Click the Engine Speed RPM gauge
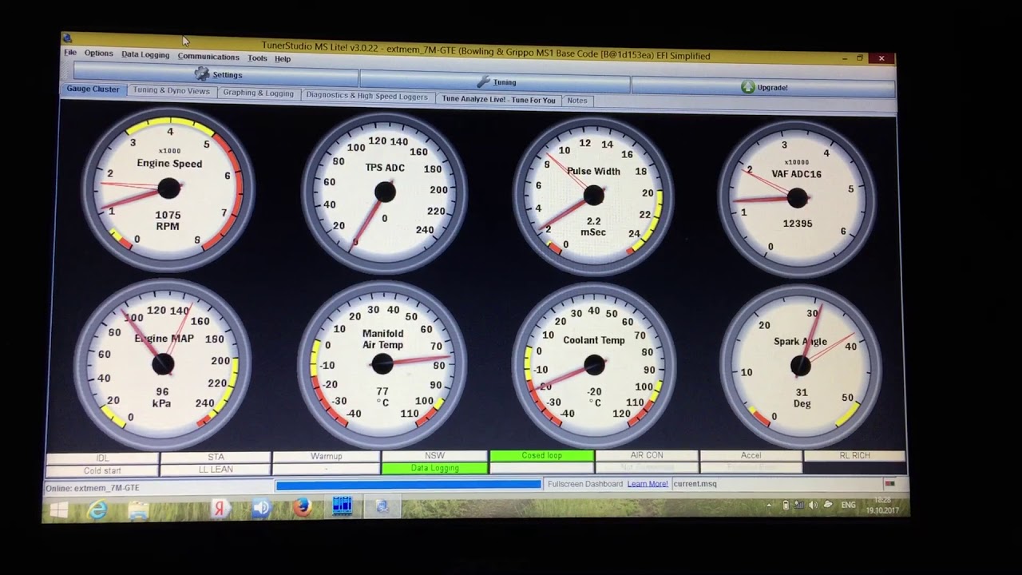This screenshot has width=1022, height=575. pyautogui.click(x=168, y=188)
